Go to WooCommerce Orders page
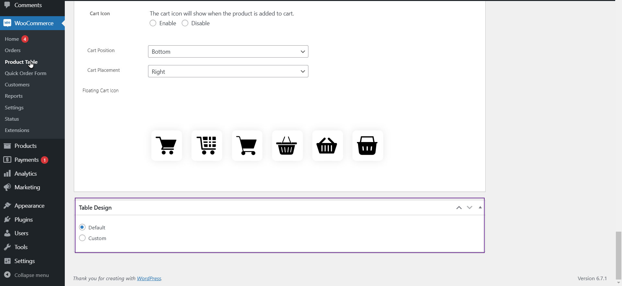Screen dimensions: 622x286 [x=13, y=50]
